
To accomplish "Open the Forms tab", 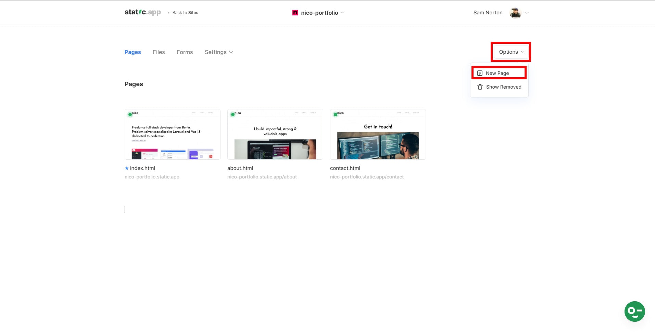I will (185, 52).
